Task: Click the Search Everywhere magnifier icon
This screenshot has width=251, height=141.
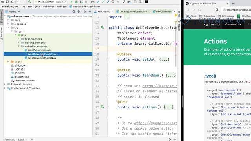Action: [140, 2]
